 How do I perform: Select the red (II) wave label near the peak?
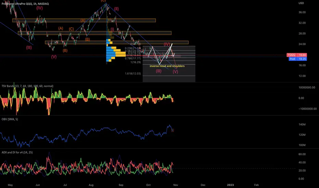click(x=116, y=9)
